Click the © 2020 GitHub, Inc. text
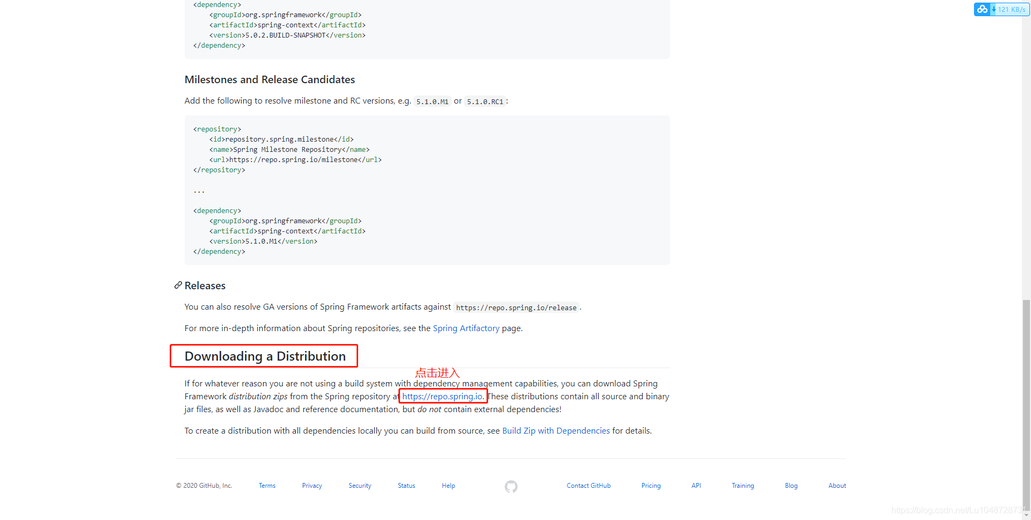1031x520 pixels. tap(204, 486)
